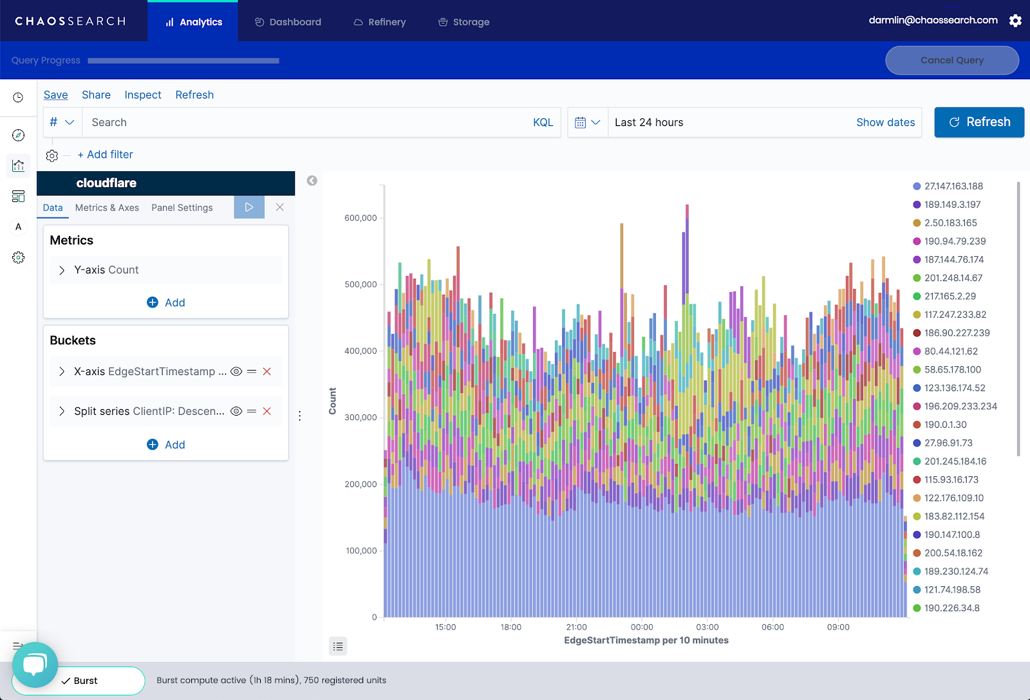Toggle the Burst compute checkmark button
Viewport: 1030px width, 700px height.
click(x=79, y=681)
